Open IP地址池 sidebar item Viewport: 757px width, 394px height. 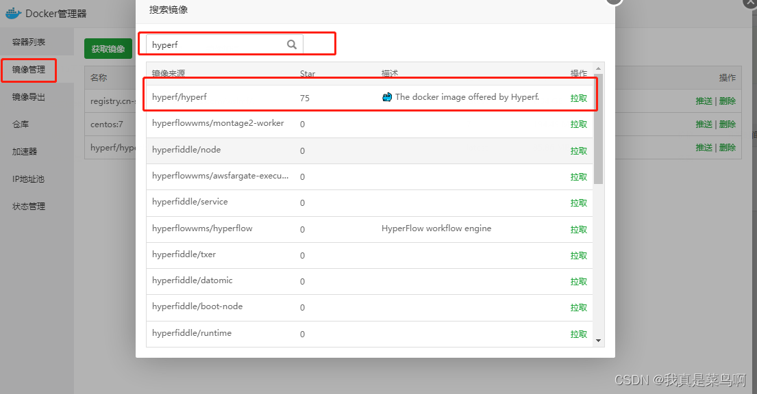[x=29, y=179]
